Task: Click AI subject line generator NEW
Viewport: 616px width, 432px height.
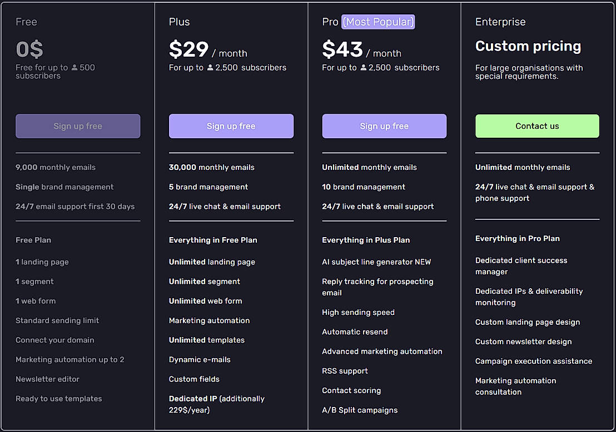Action: (376, 262)
